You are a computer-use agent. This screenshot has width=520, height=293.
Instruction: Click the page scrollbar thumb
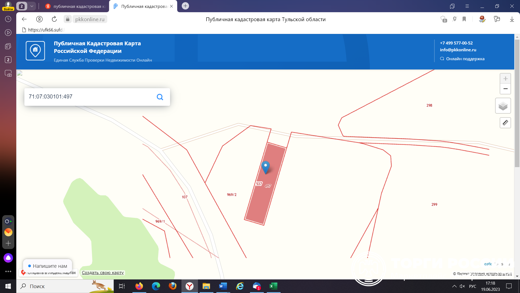(517, 103)
